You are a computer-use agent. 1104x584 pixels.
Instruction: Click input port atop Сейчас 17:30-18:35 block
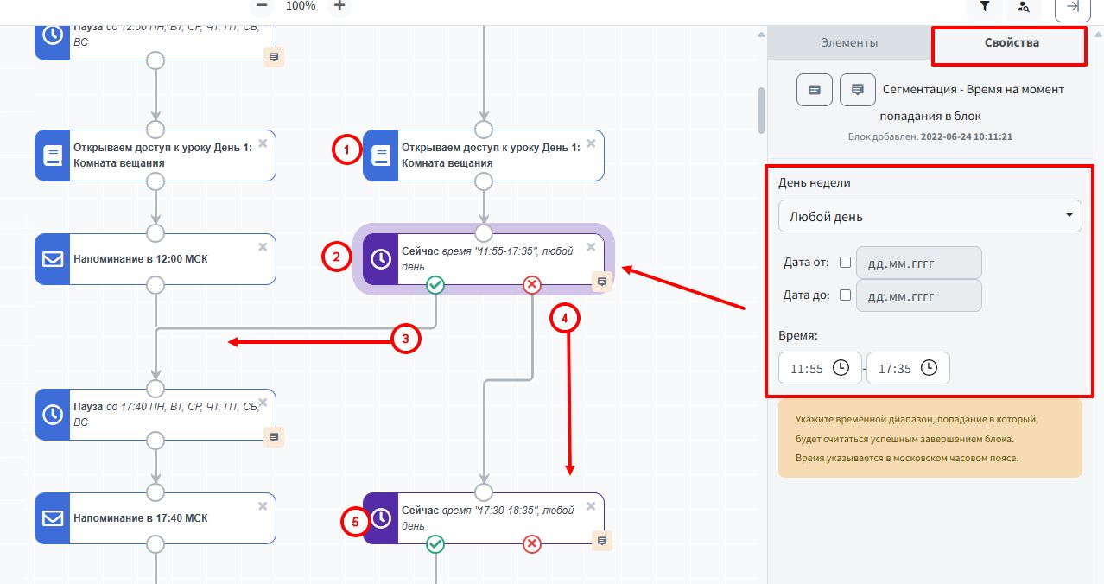[484, 492]
